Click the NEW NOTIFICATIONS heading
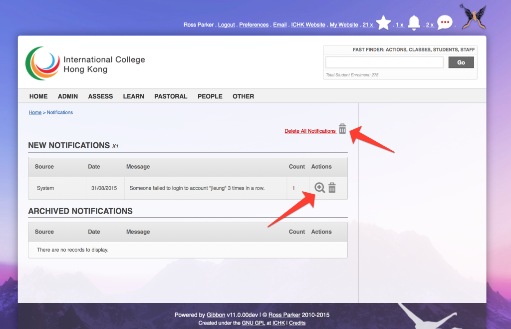This screenshot has height=329, width=511. pyautogui.click(x=69, y=145)
